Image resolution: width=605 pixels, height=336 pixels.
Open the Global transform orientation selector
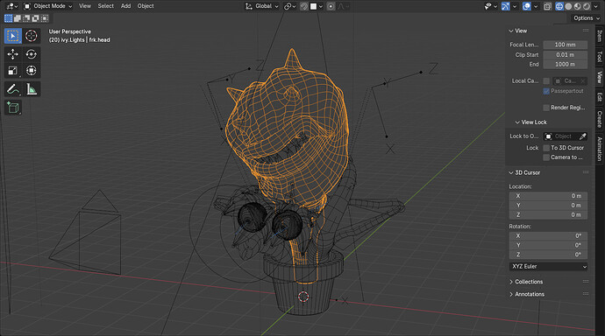click(x=262, y=6)
